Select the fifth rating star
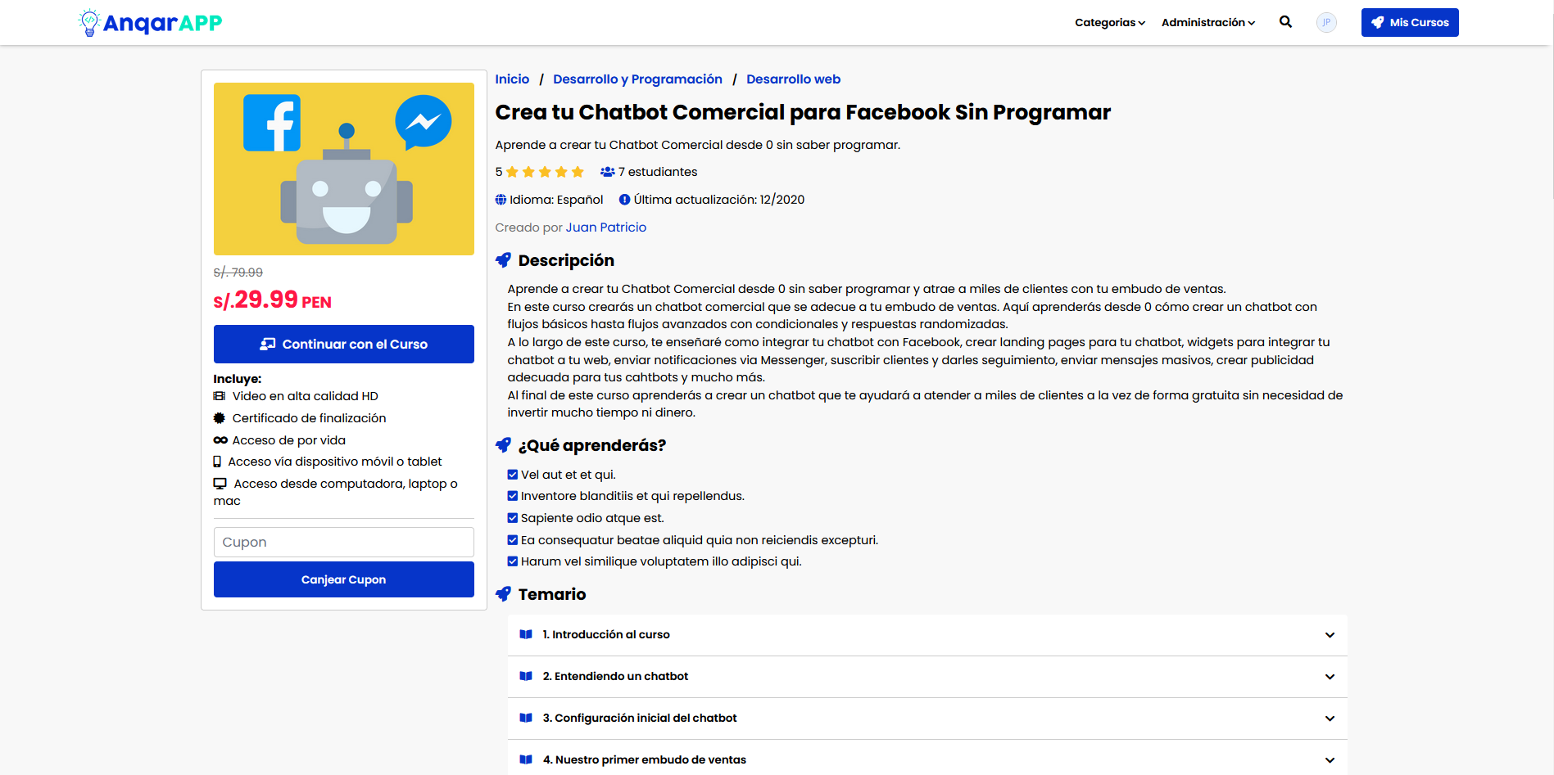Viewport: 1554px width, 775px height. click(578, 172)
